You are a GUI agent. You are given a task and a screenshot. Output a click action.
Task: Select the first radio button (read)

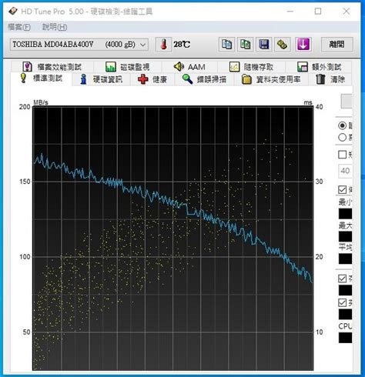(x=343, y=125)
